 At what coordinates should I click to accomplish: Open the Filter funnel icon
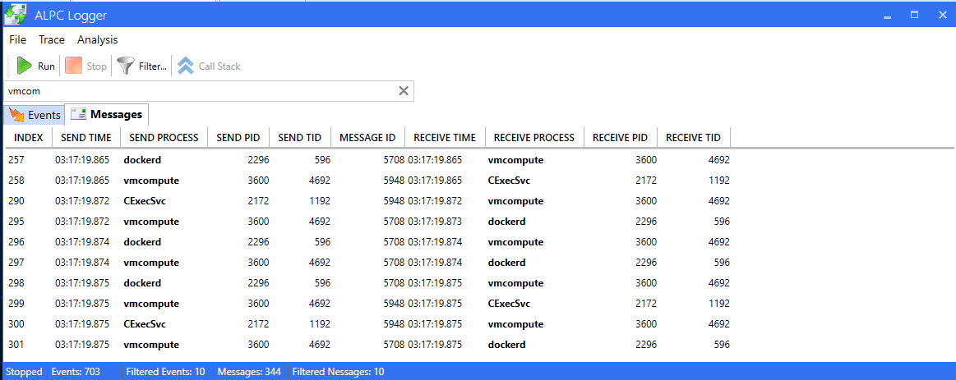[126, 66]
